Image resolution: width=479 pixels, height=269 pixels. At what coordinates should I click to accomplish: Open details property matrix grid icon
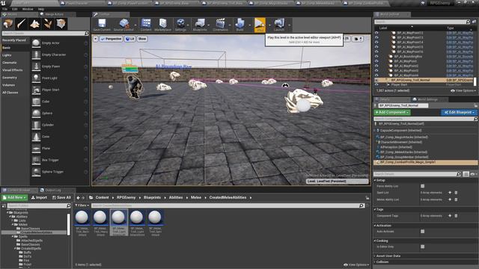coord(466,174)
